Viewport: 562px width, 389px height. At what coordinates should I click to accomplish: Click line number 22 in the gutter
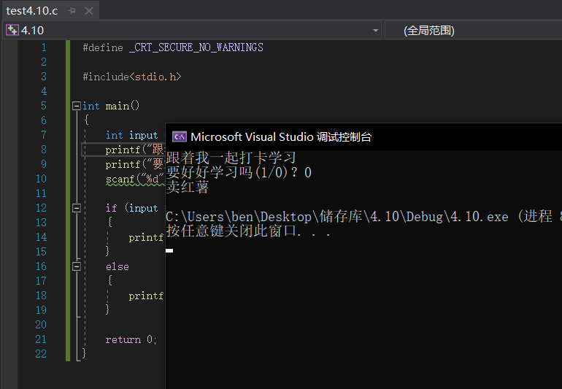(x=41, y=354)
